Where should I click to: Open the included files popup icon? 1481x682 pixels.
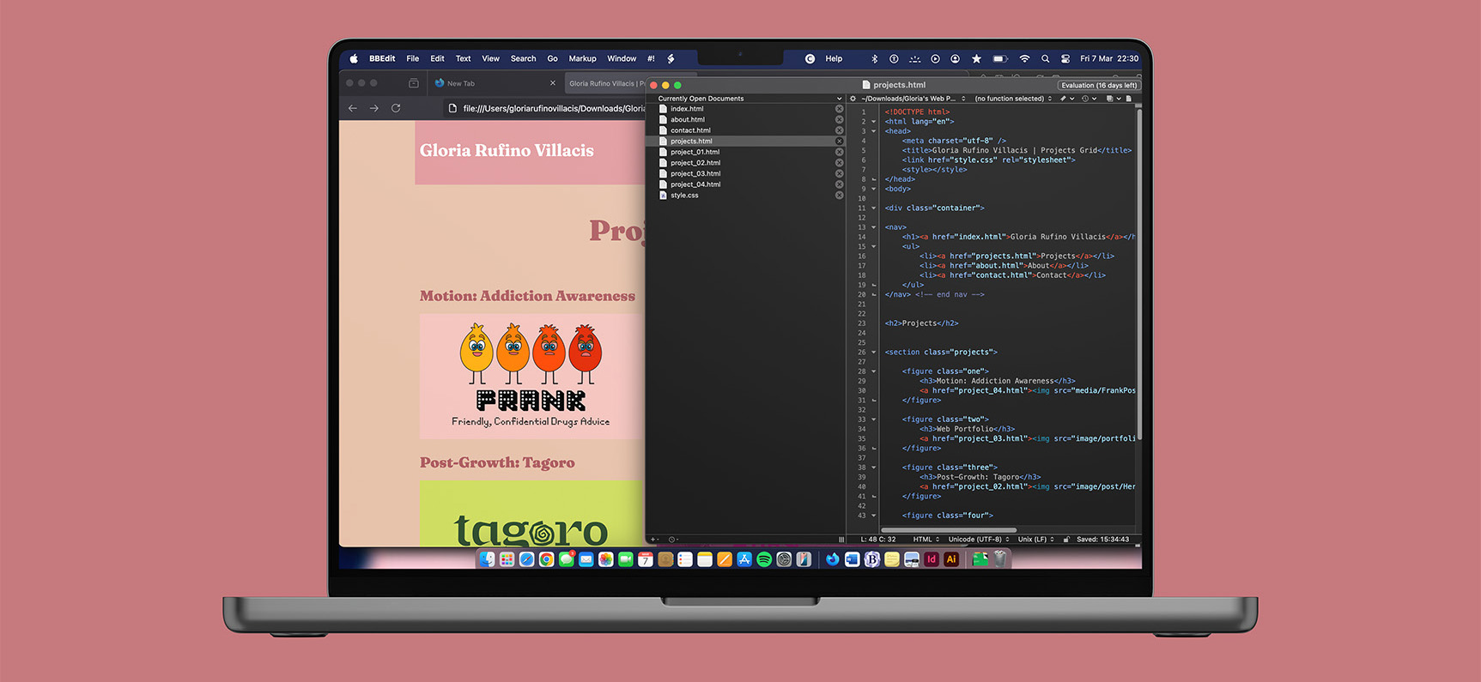1113,99
